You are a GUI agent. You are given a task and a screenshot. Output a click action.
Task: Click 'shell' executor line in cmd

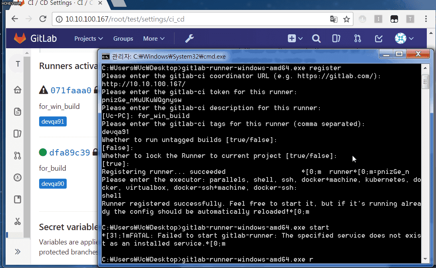111,195
